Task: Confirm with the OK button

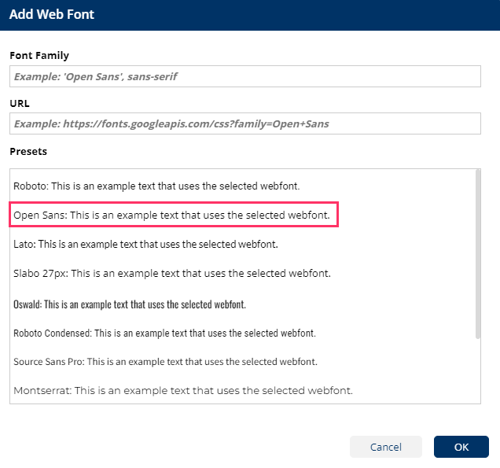Action: pyautogui.click(x=461, y=447)
